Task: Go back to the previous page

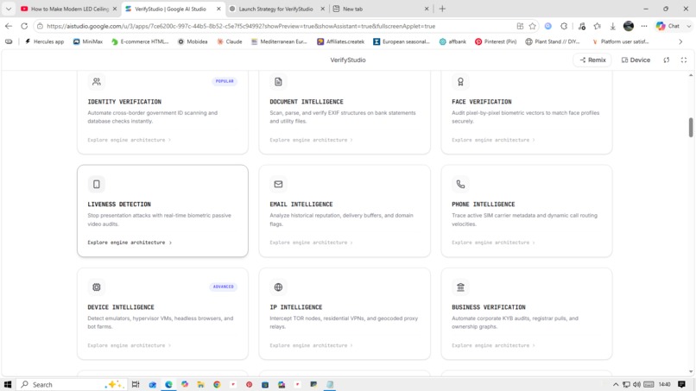Action: [9, 26]
